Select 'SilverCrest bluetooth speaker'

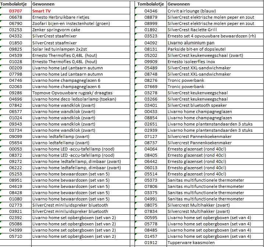pos(197,105)
